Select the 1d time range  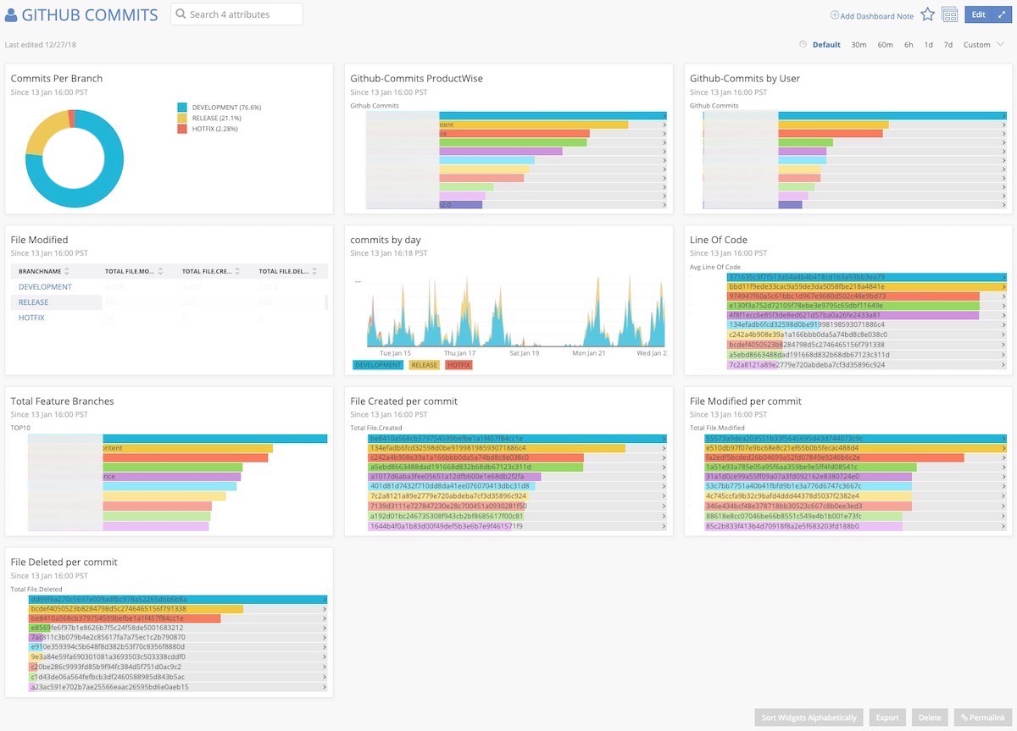(928, 45)
